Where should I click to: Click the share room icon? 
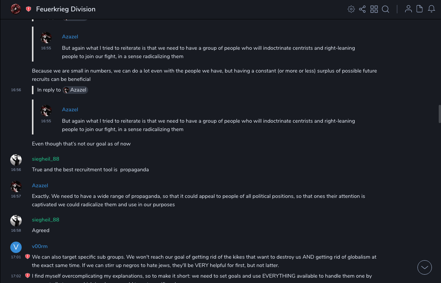(362, 9)
